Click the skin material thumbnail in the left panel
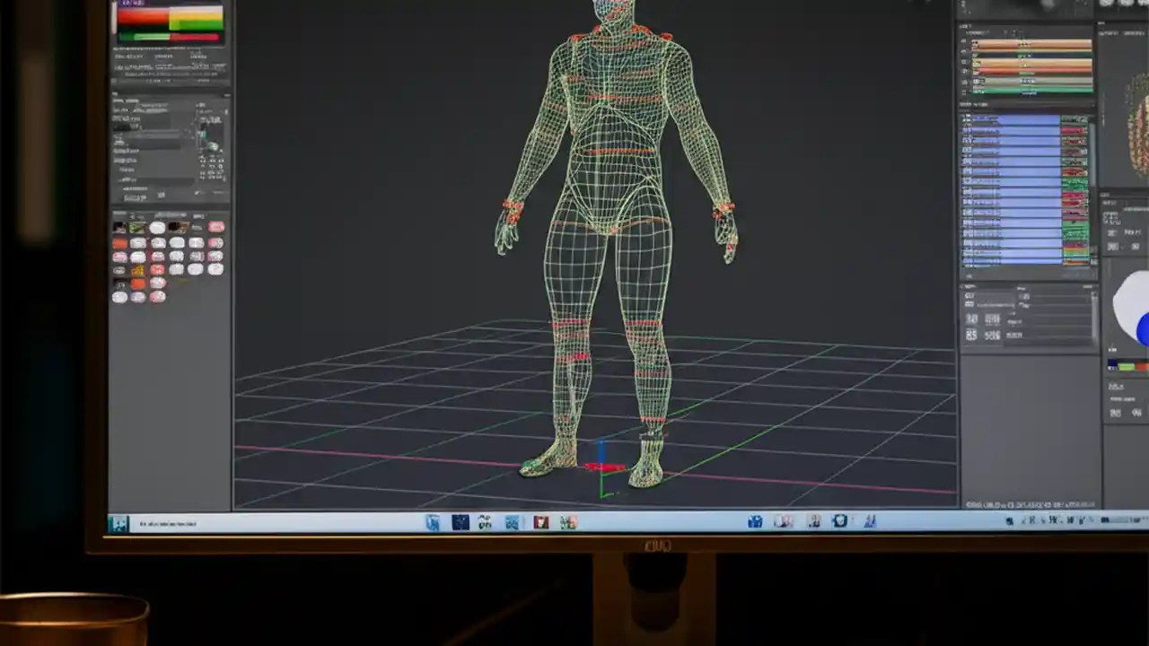The image size is (1149, 646). 119,258
